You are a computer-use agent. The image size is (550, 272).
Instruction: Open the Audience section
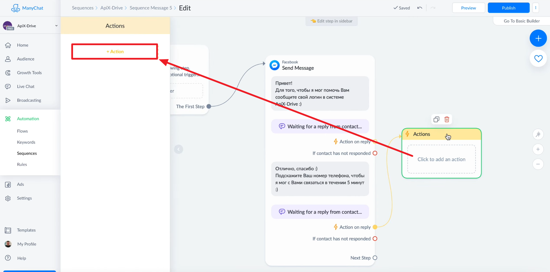coord(26,59)
